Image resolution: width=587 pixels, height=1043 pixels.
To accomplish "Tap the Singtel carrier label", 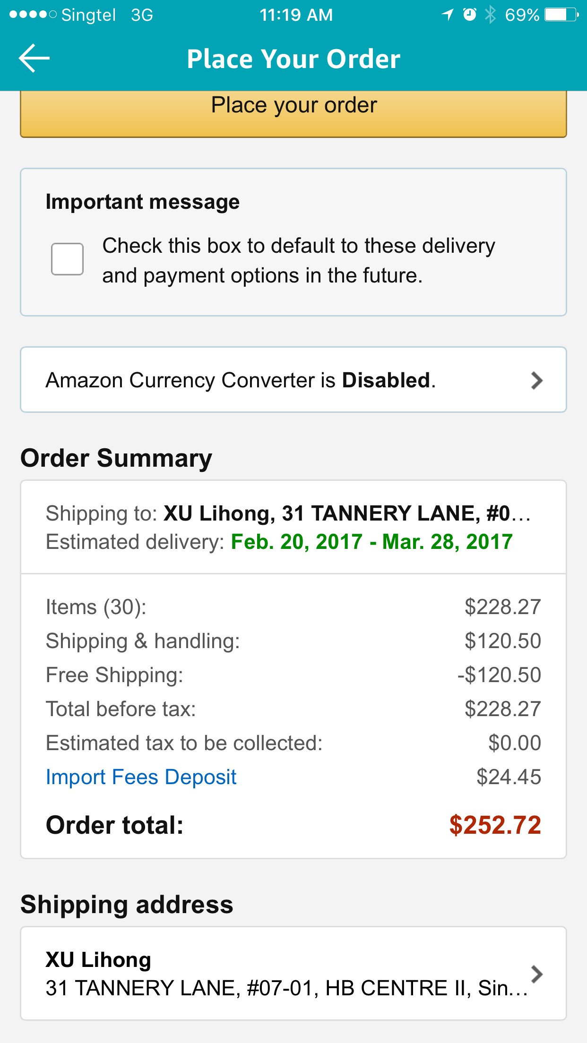I will (x=88, y=15).
